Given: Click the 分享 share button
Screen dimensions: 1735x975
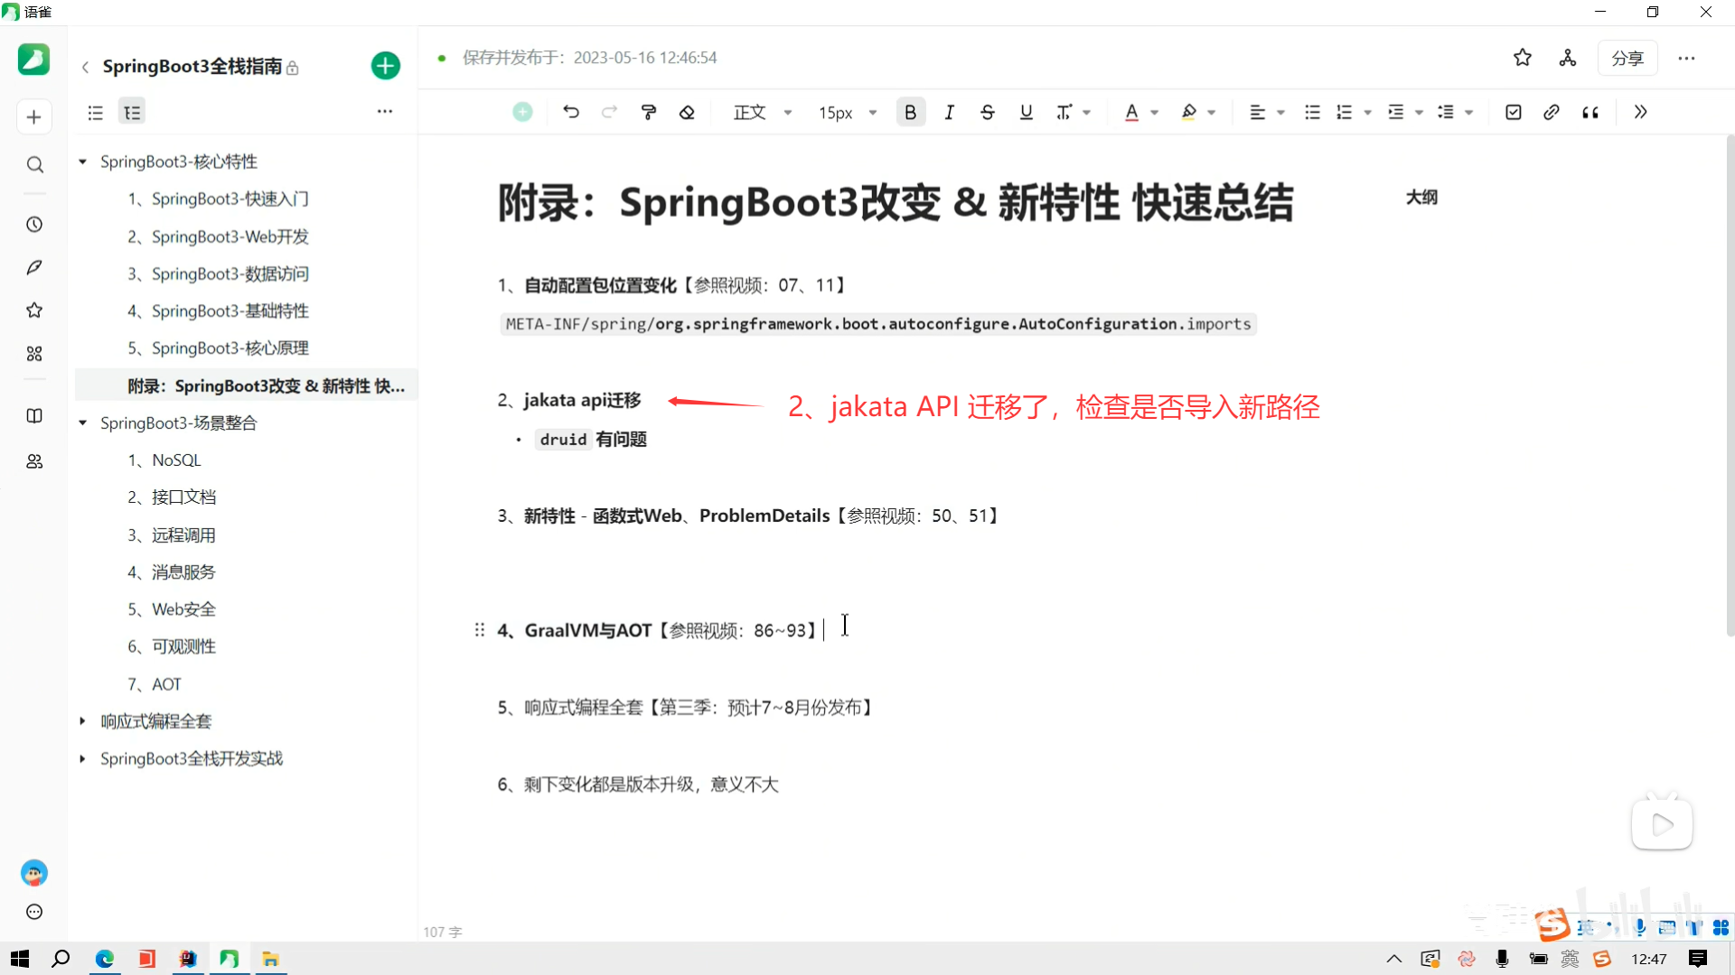Looking at the screenshot, I should (1628, 57).
